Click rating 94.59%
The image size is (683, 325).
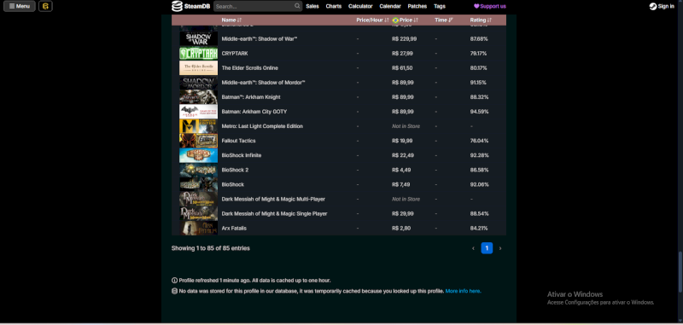click(x=479, y=112)
